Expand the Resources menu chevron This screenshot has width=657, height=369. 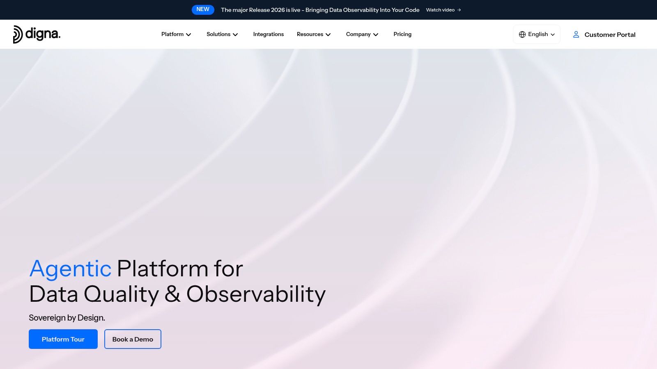tap(328, 34)
